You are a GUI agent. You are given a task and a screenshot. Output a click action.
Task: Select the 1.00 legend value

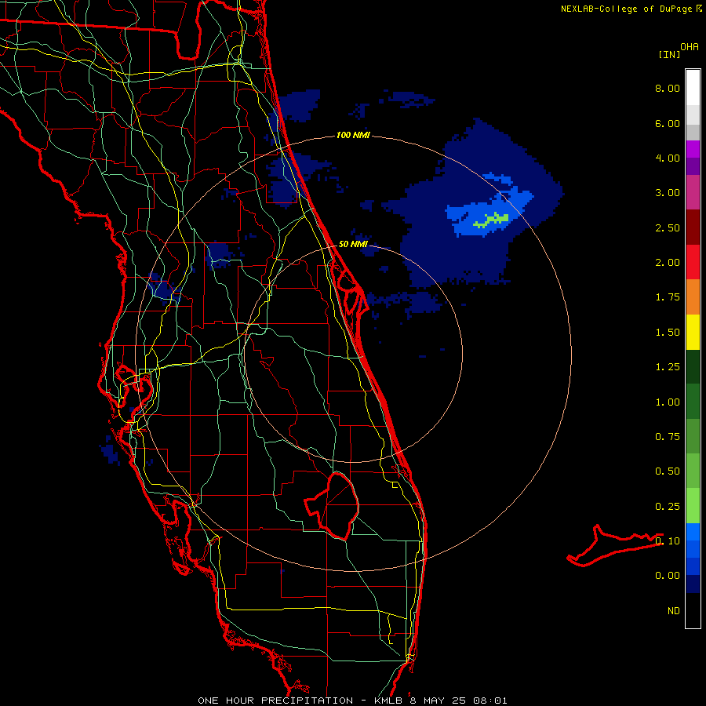click(x=668, y=402)
